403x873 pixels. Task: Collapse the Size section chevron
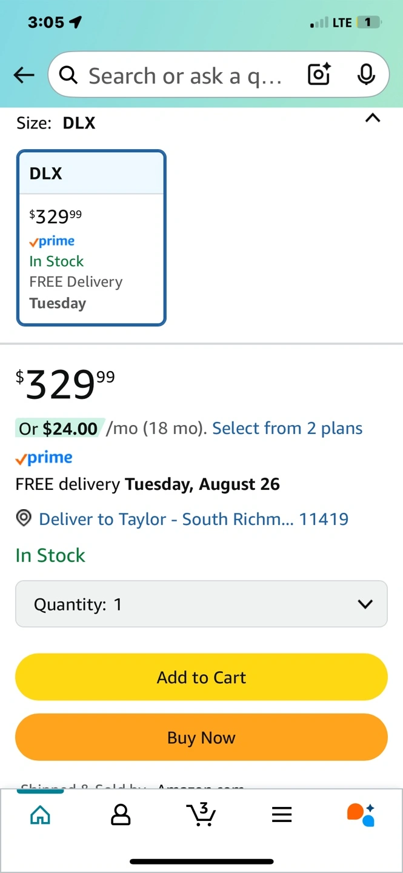[373, 118]
